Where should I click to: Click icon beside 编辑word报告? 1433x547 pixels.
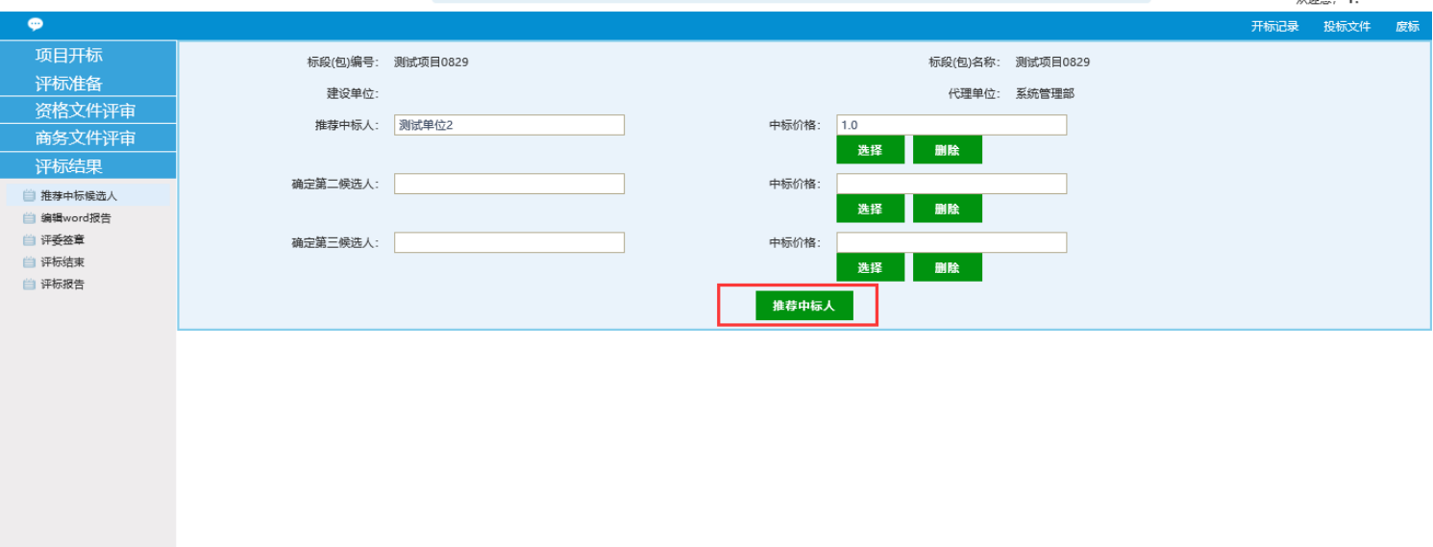tap(29, 218)
